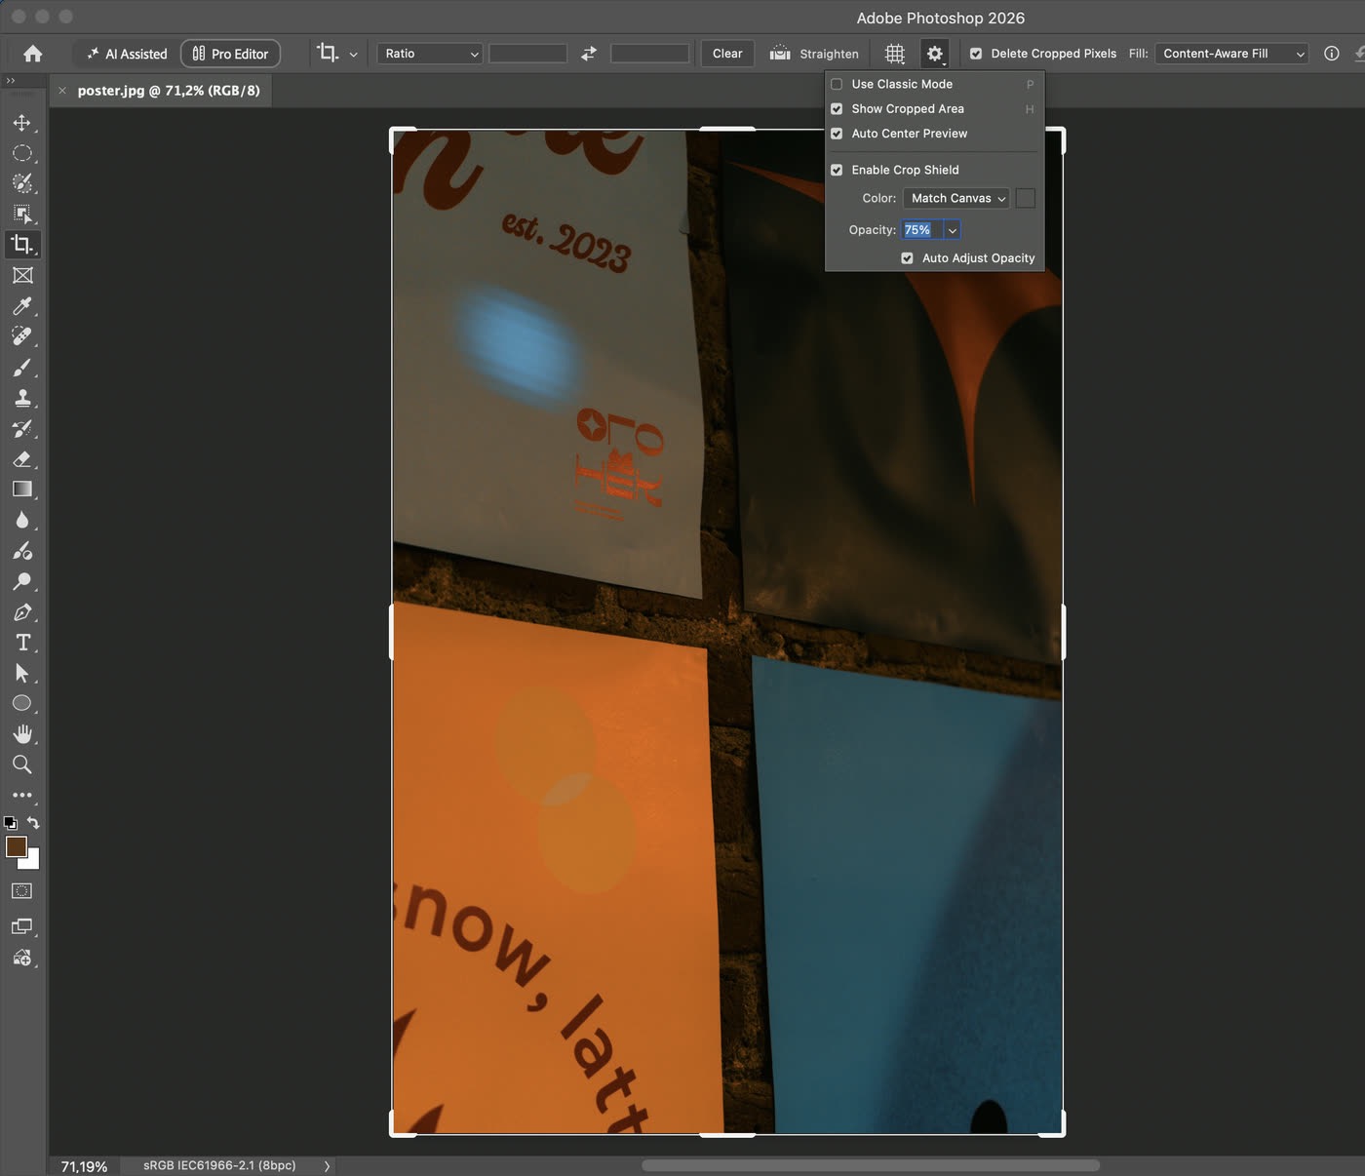The height and width of the screenshot is (1176, 1365).
Task: Select the Hand tool
Action: (x=22, y=734)
